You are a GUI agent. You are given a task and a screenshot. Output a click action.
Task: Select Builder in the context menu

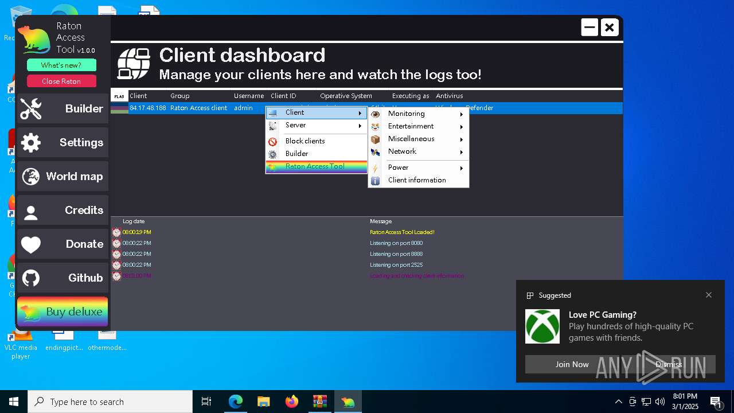pos(317,154)
